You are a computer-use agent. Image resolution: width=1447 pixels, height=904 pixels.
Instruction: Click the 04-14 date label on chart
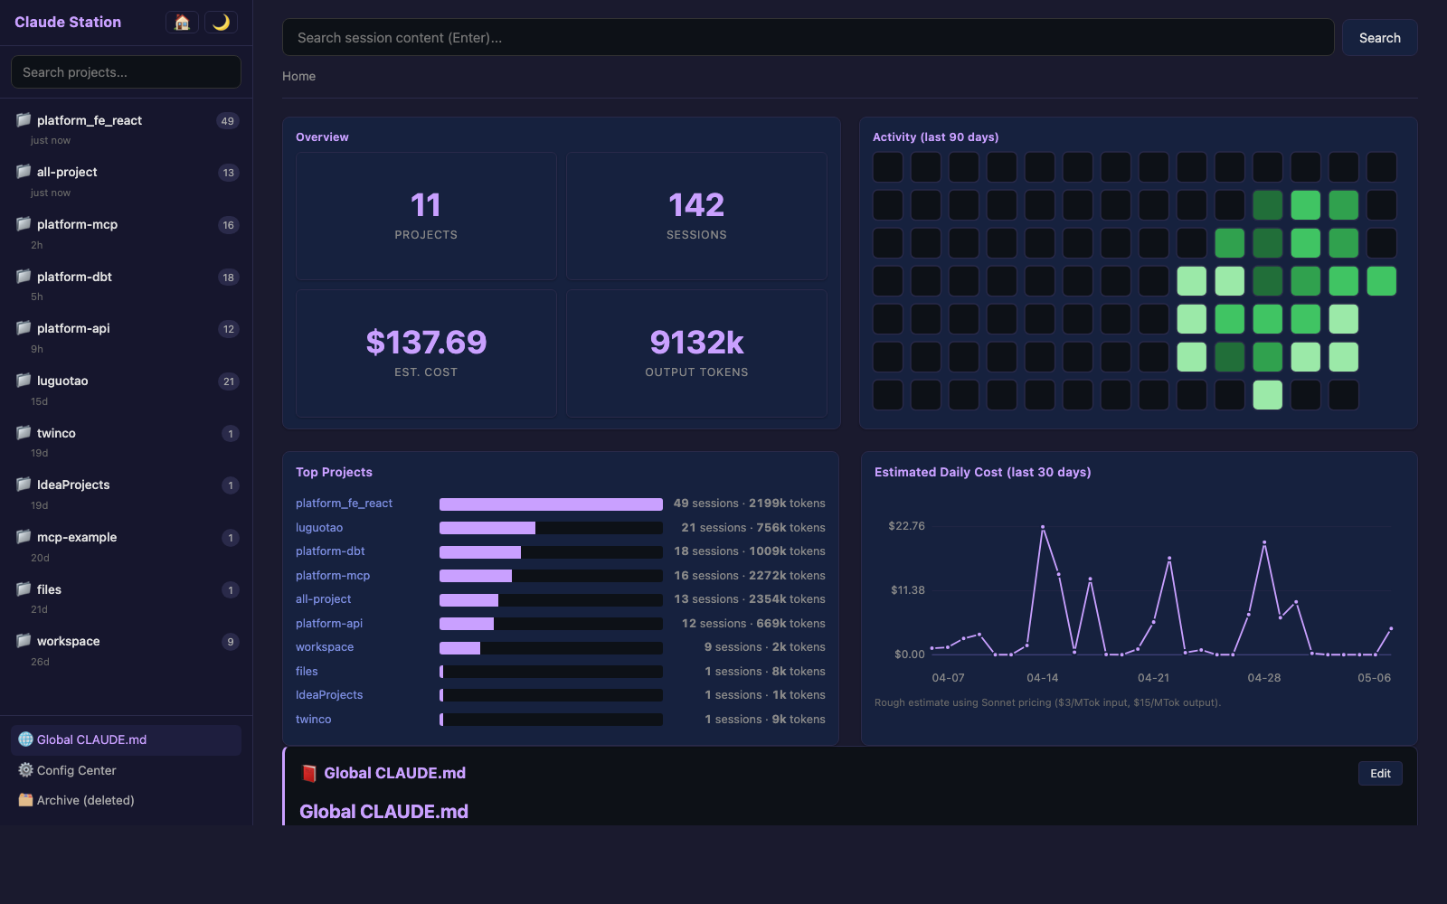coord(1042,678)
